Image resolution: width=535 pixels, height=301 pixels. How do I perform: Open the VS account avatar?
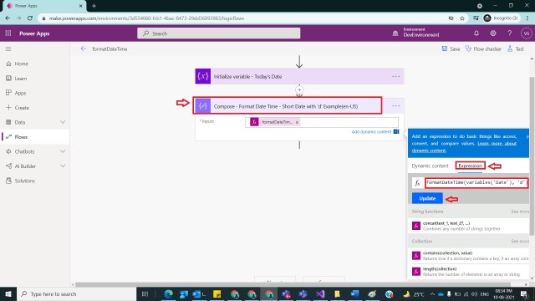526,33
